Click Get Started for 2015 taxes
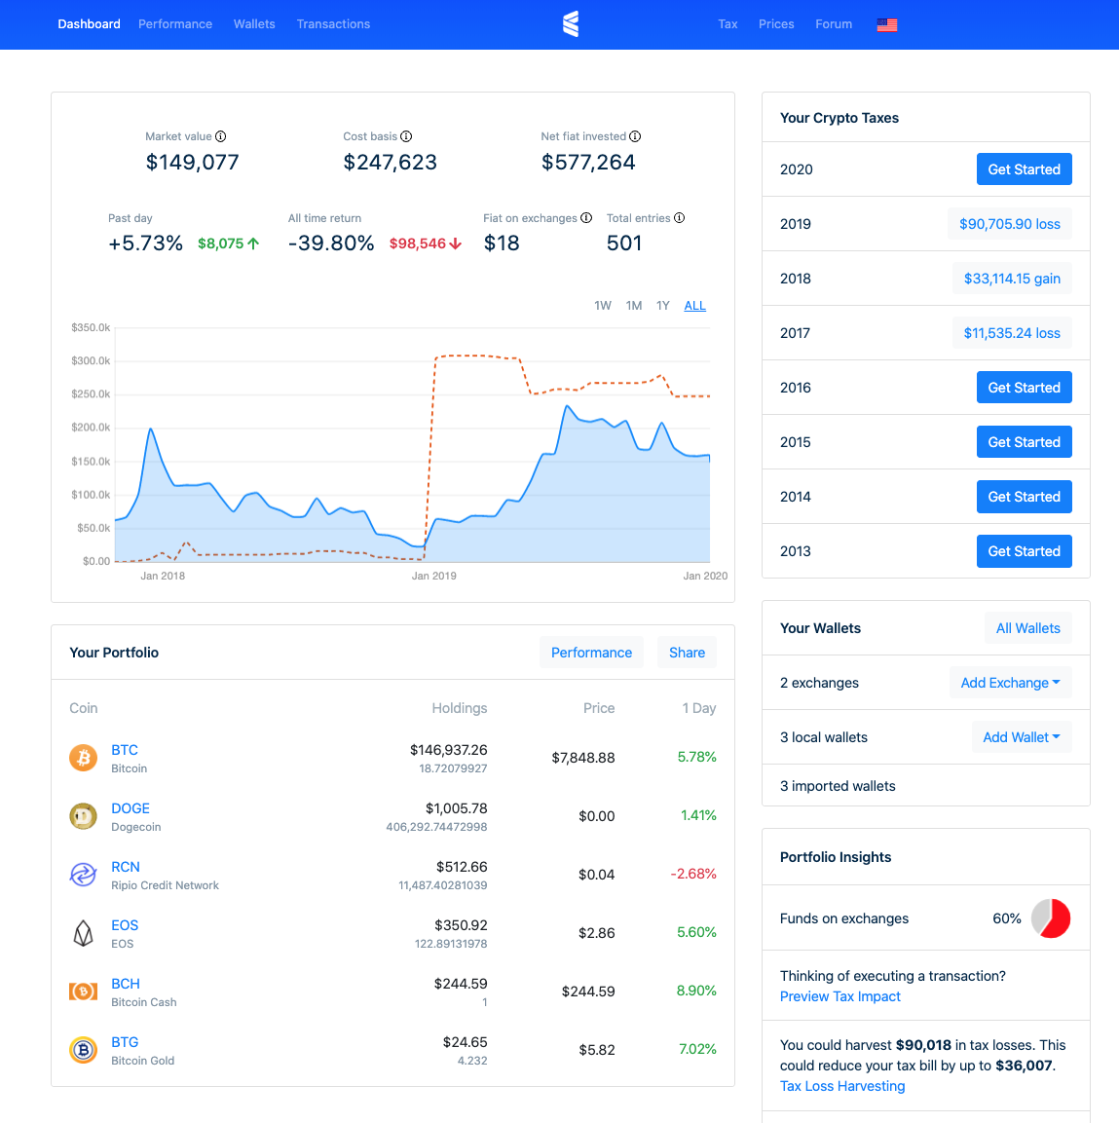The width and height of the screenshot is (1119, 1123). pyautogui.click(x=1024, y=442)
